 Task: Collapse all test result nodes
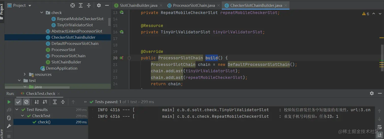(63, 102)
